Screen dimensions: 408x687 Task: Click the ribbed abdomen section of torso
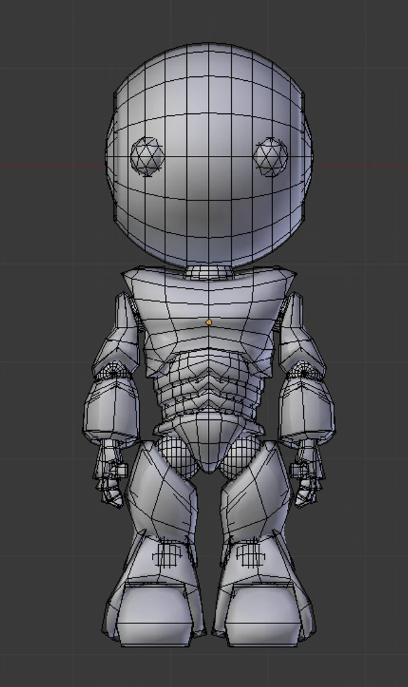point(209,384)
